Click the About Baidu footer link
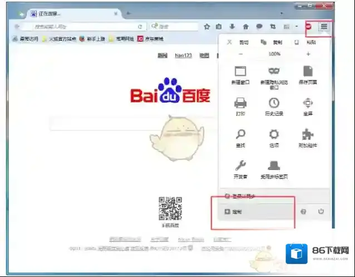355x277 pixels. [159, 239]
